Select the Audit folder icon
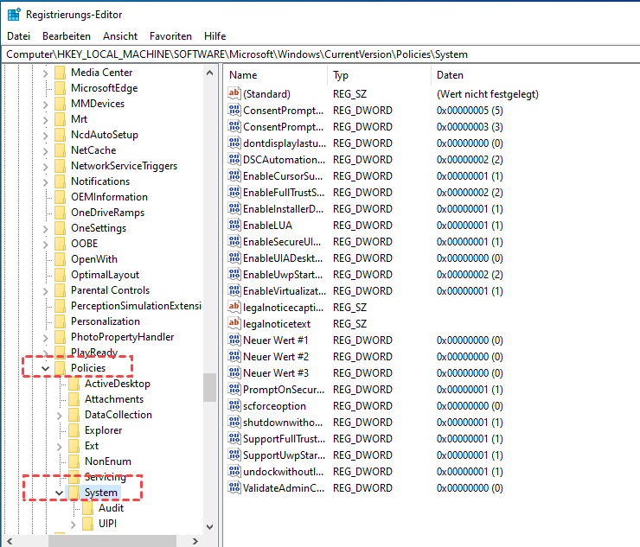640x547 pixels. coord(87,508)
